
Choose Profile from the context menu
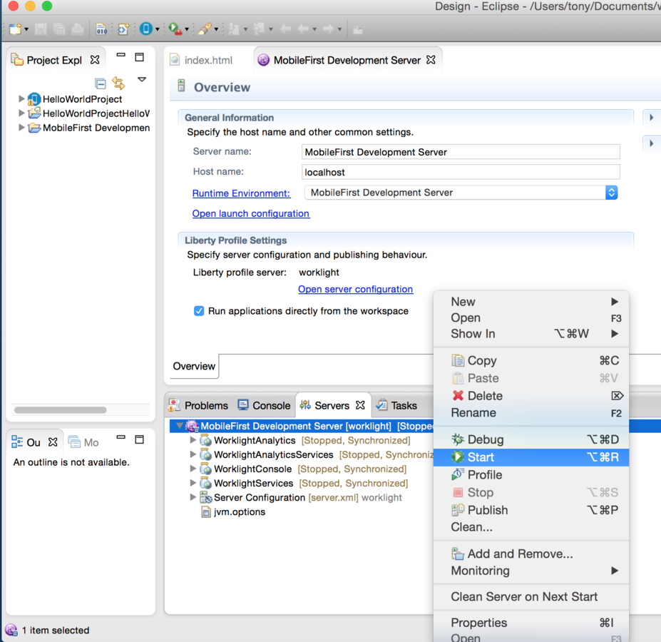(531, 475)
